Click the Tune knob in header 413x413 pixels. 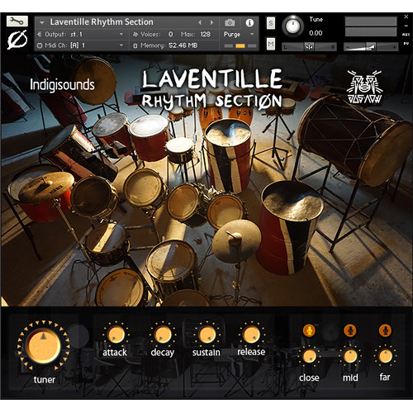[292, 26]
